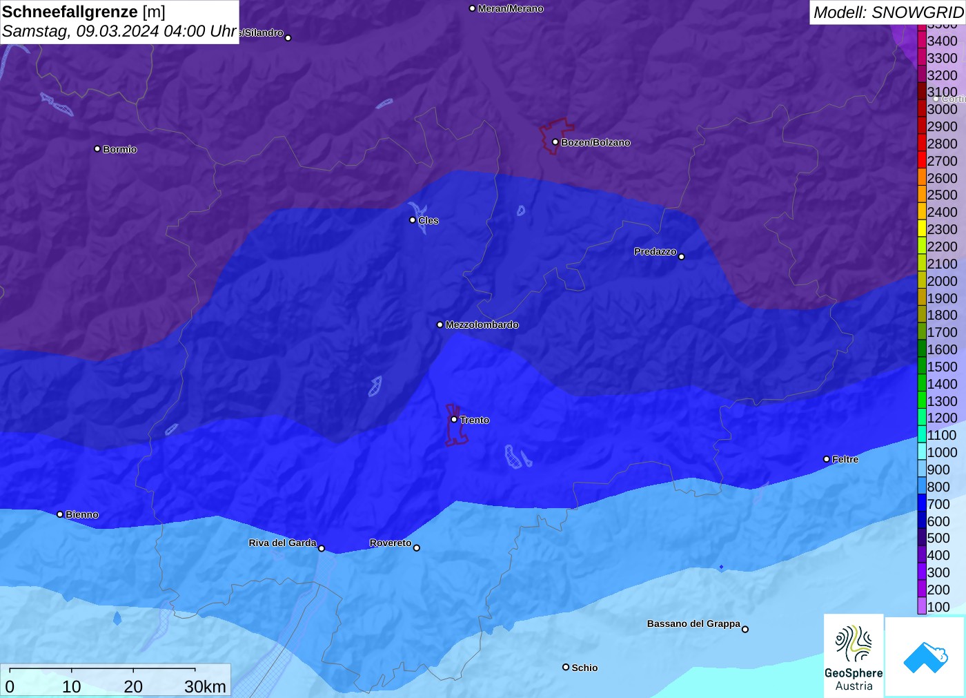Viewport: 966px width, 698px height.
Task: Click the 1800 legend value
Action: [942, 315]
